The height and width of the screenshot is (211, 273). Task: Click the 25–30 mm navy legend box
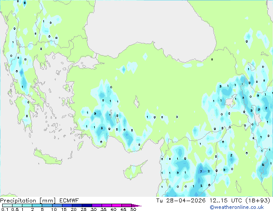coord(87,205)
